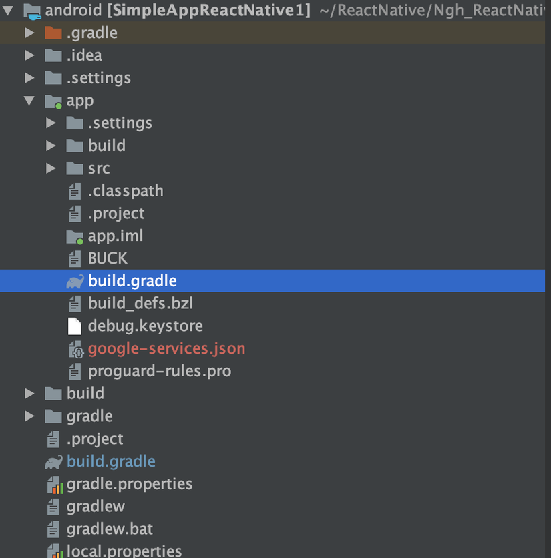The width and height of the screenshot is (551, 558).
Task: Select the .classpath file under app
Action: (126, 191)
